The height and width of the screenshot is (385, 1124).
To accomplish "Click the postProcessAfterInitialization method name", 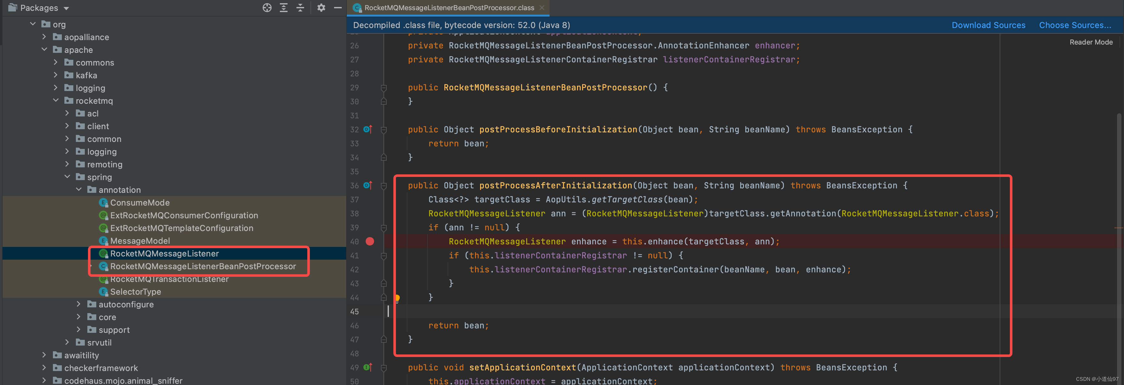I will click(x=555, y=185).
